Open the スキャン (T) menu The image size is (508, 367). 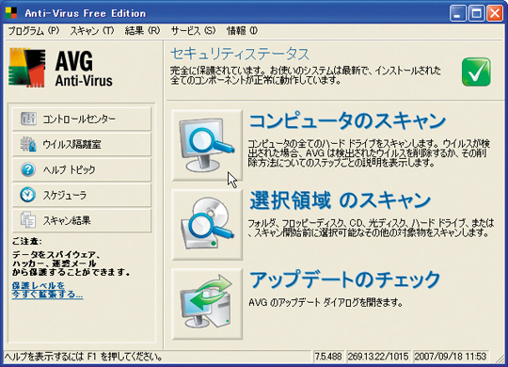(92, 31)
